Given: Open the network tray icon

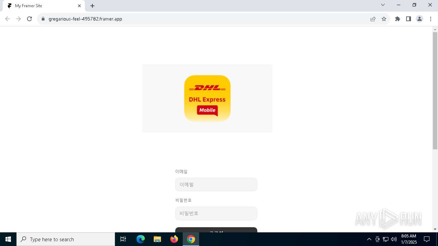Looking at the screenshot, I should 386,239.
